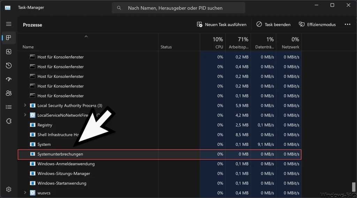The width and height of the screenshot is (357, 198).
Task: Open the Details list icon in sidebar
Action: [9, 107]
